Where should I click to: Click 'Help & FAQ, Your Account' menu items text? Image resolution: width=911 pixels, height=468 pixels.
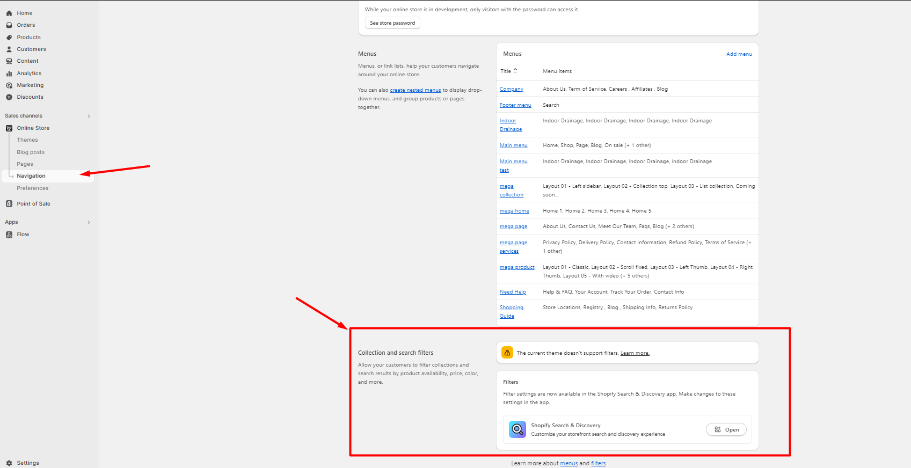[x=614, y=292]
